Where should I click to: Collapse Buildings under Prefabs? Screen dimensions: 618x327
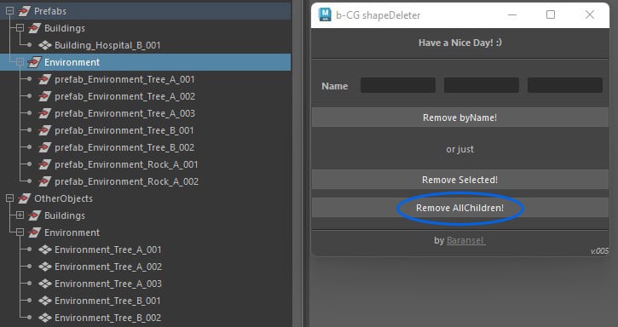coord(20,28)
